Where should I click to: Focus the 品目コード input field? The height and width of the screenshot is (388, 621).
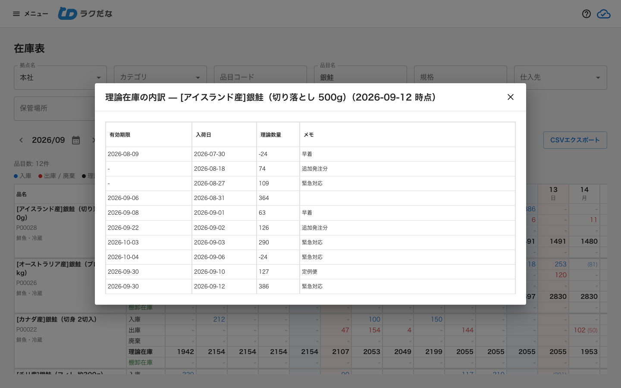coord(260,78)
